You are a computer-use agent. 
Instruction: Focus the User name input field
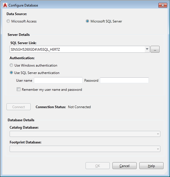58,80
